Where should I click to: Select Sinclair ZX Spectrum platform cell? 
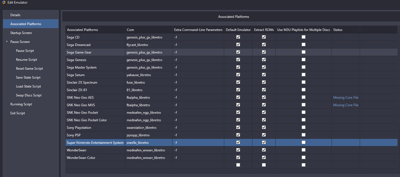[95, 82]
